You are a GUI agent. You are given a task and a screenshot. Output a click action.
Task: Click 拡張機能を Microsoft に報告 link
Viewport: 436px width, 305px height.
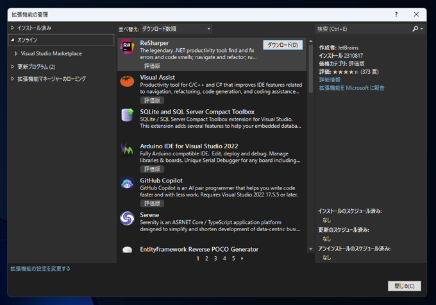351,88
